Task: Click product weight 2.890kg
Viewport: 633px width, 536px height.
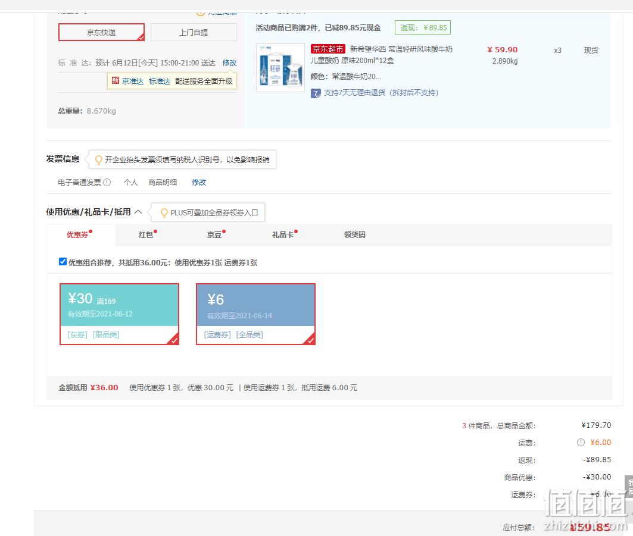Action: pyautogui.click(x=504, y=61)
